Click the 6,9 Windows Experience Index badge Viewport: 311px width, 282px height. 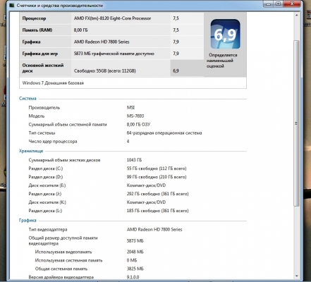click(225, 34)
